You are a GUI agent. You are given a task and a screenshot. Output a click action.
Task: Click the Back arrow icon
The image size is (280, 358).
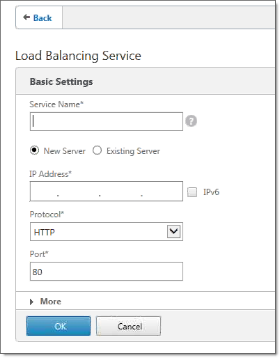coord(26,17)
